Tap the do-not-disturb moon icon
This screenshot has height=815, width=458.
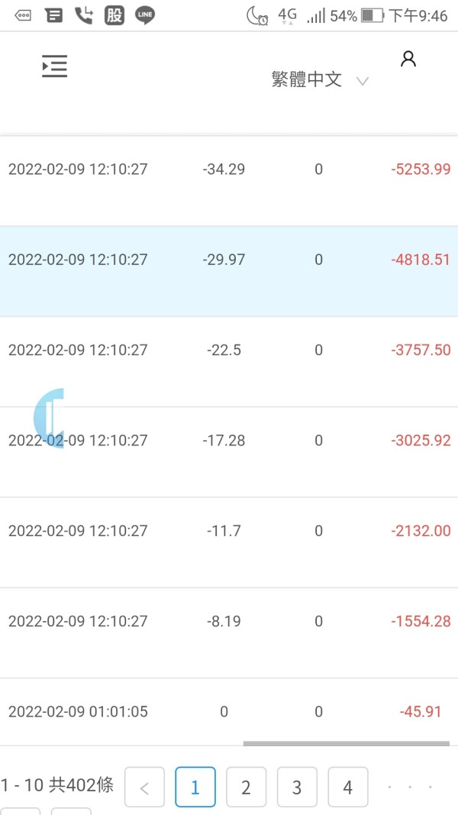[257, 15]
